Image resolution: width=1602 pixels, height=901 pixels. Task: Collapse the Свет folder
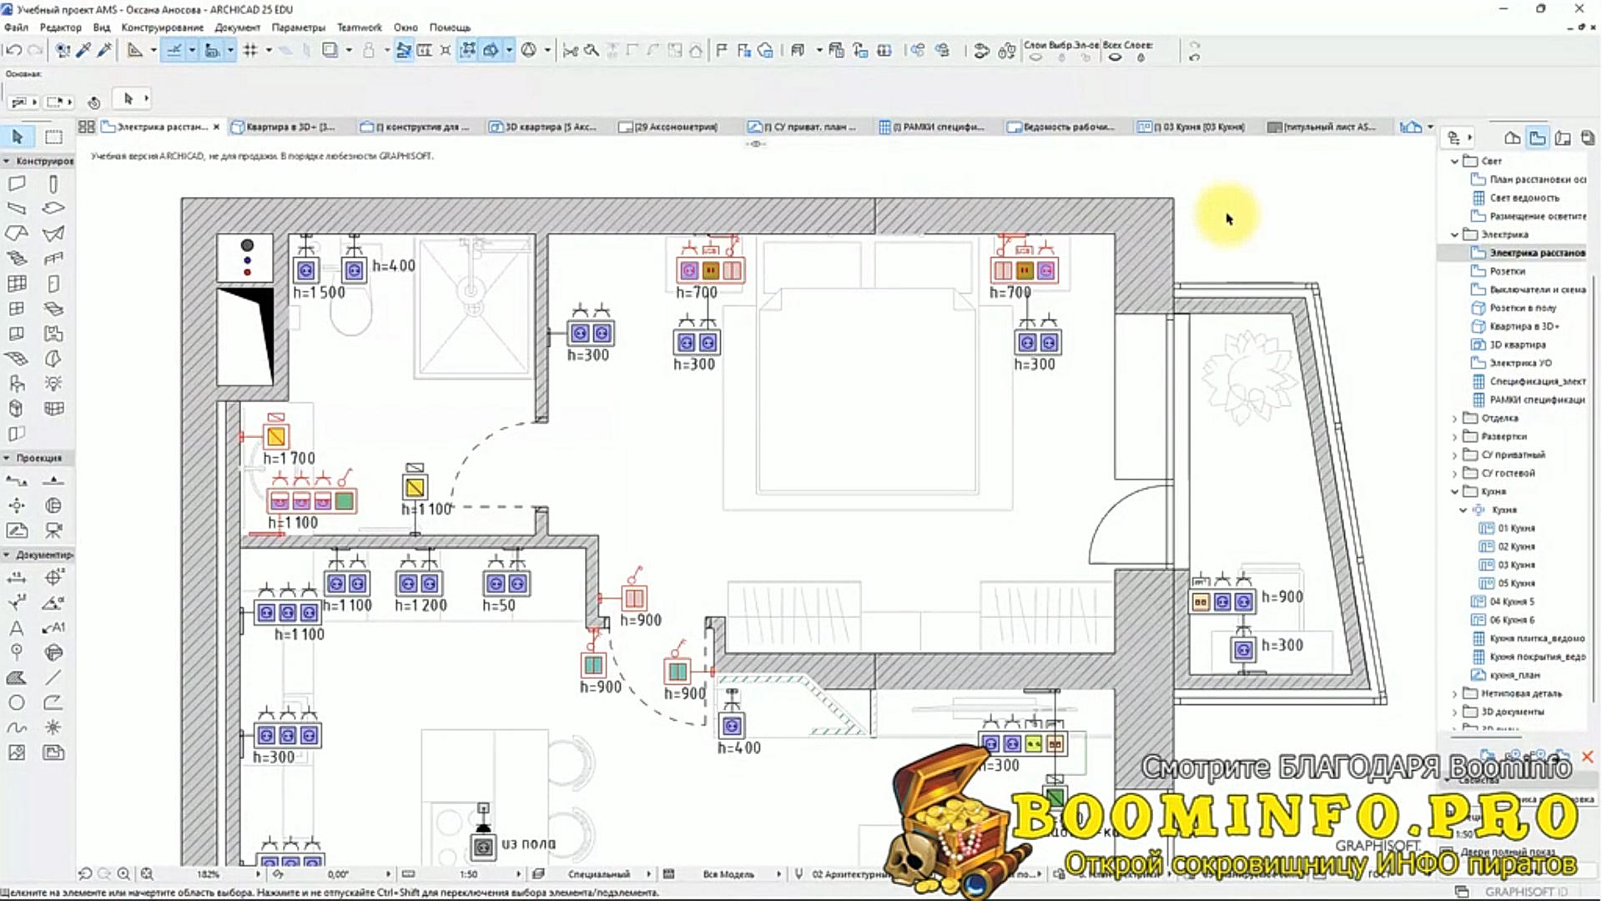[1454, 161]
